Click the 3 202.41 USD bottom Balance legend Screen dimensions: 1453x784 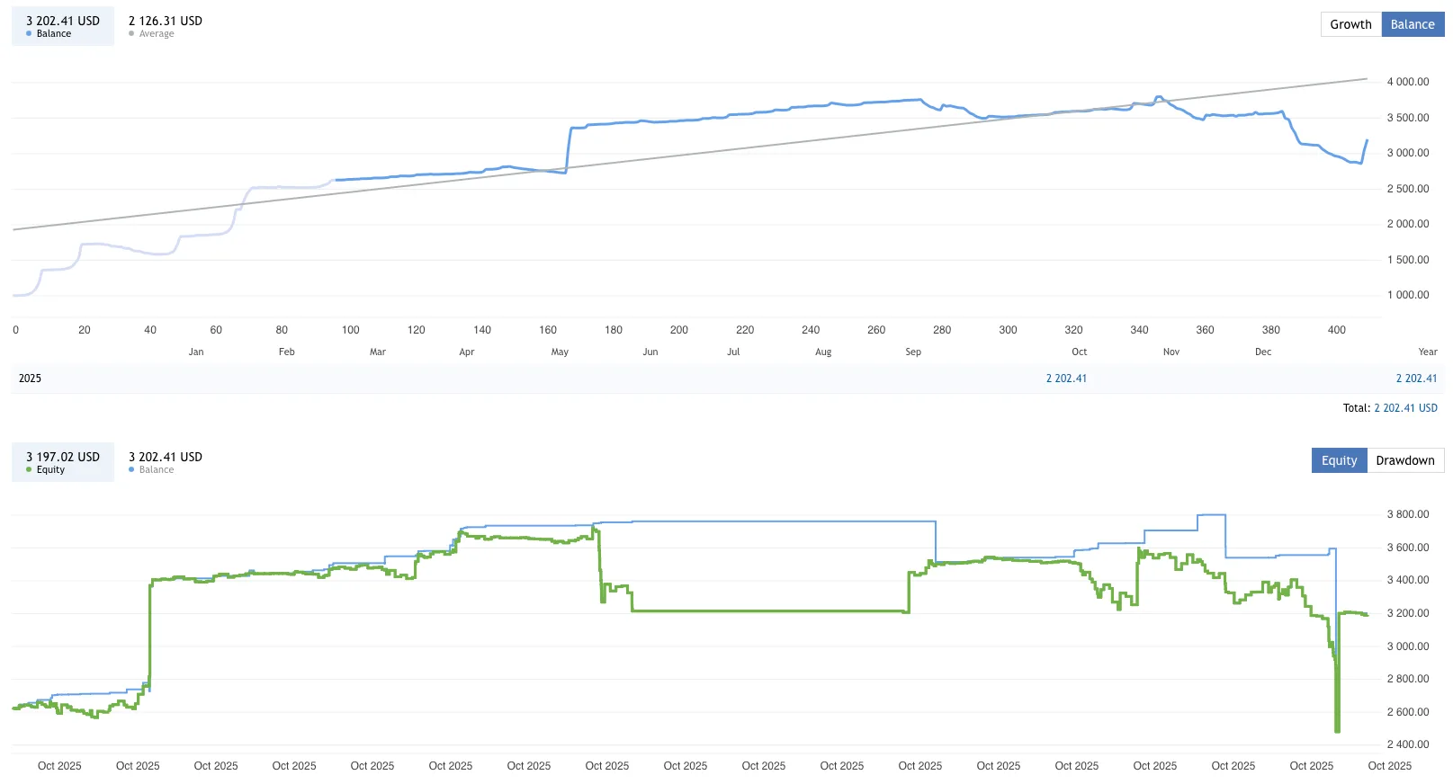pyautogui.click(x=165, y=461)
